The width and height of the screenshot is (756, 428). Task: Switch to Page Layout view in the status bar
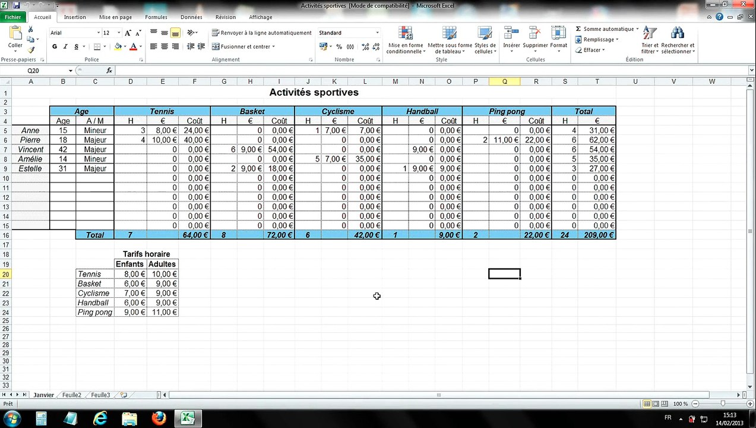pos(656,404)
